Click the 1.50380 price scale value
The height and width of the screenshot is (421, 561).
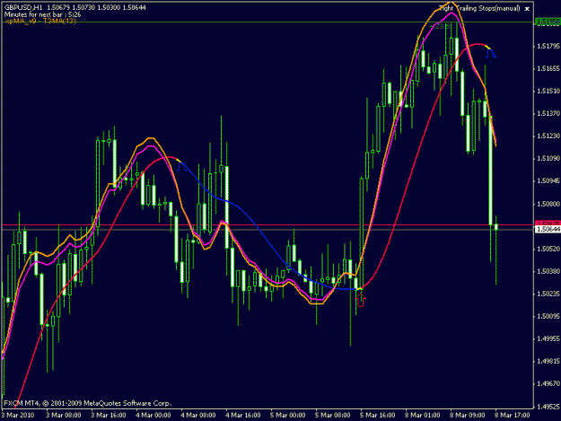(548, 271)
